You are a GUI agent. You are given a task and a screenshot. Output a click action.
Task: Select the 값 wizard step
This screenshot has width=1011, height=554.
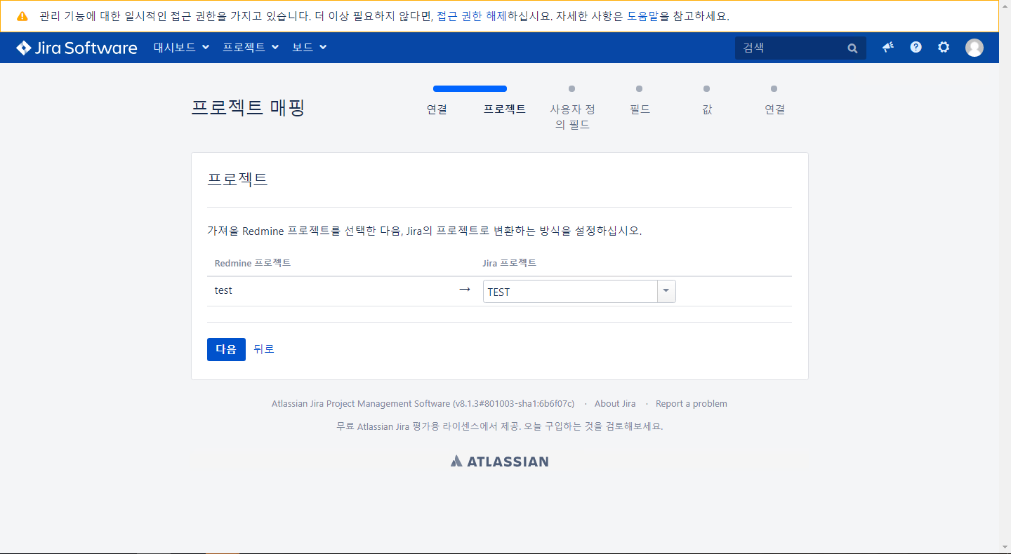(707, 109)
